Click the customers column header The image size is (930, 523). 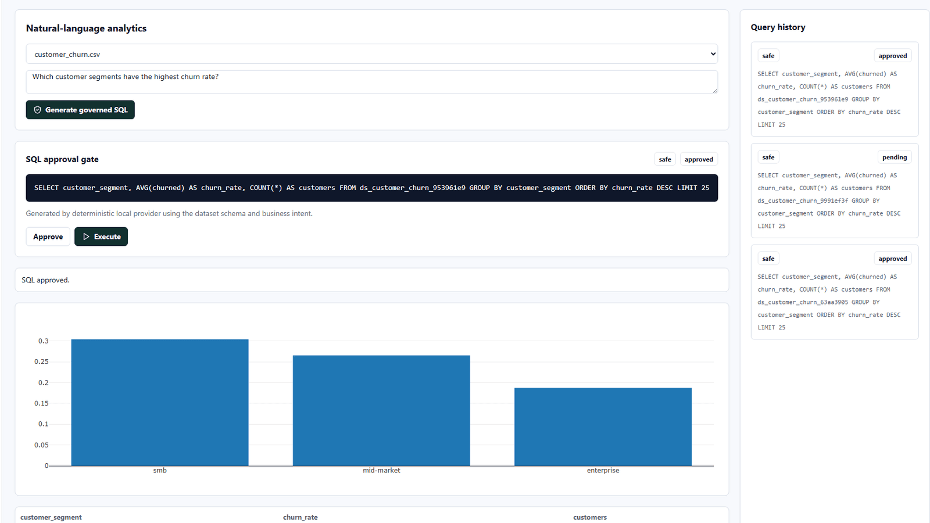point(590,517)
